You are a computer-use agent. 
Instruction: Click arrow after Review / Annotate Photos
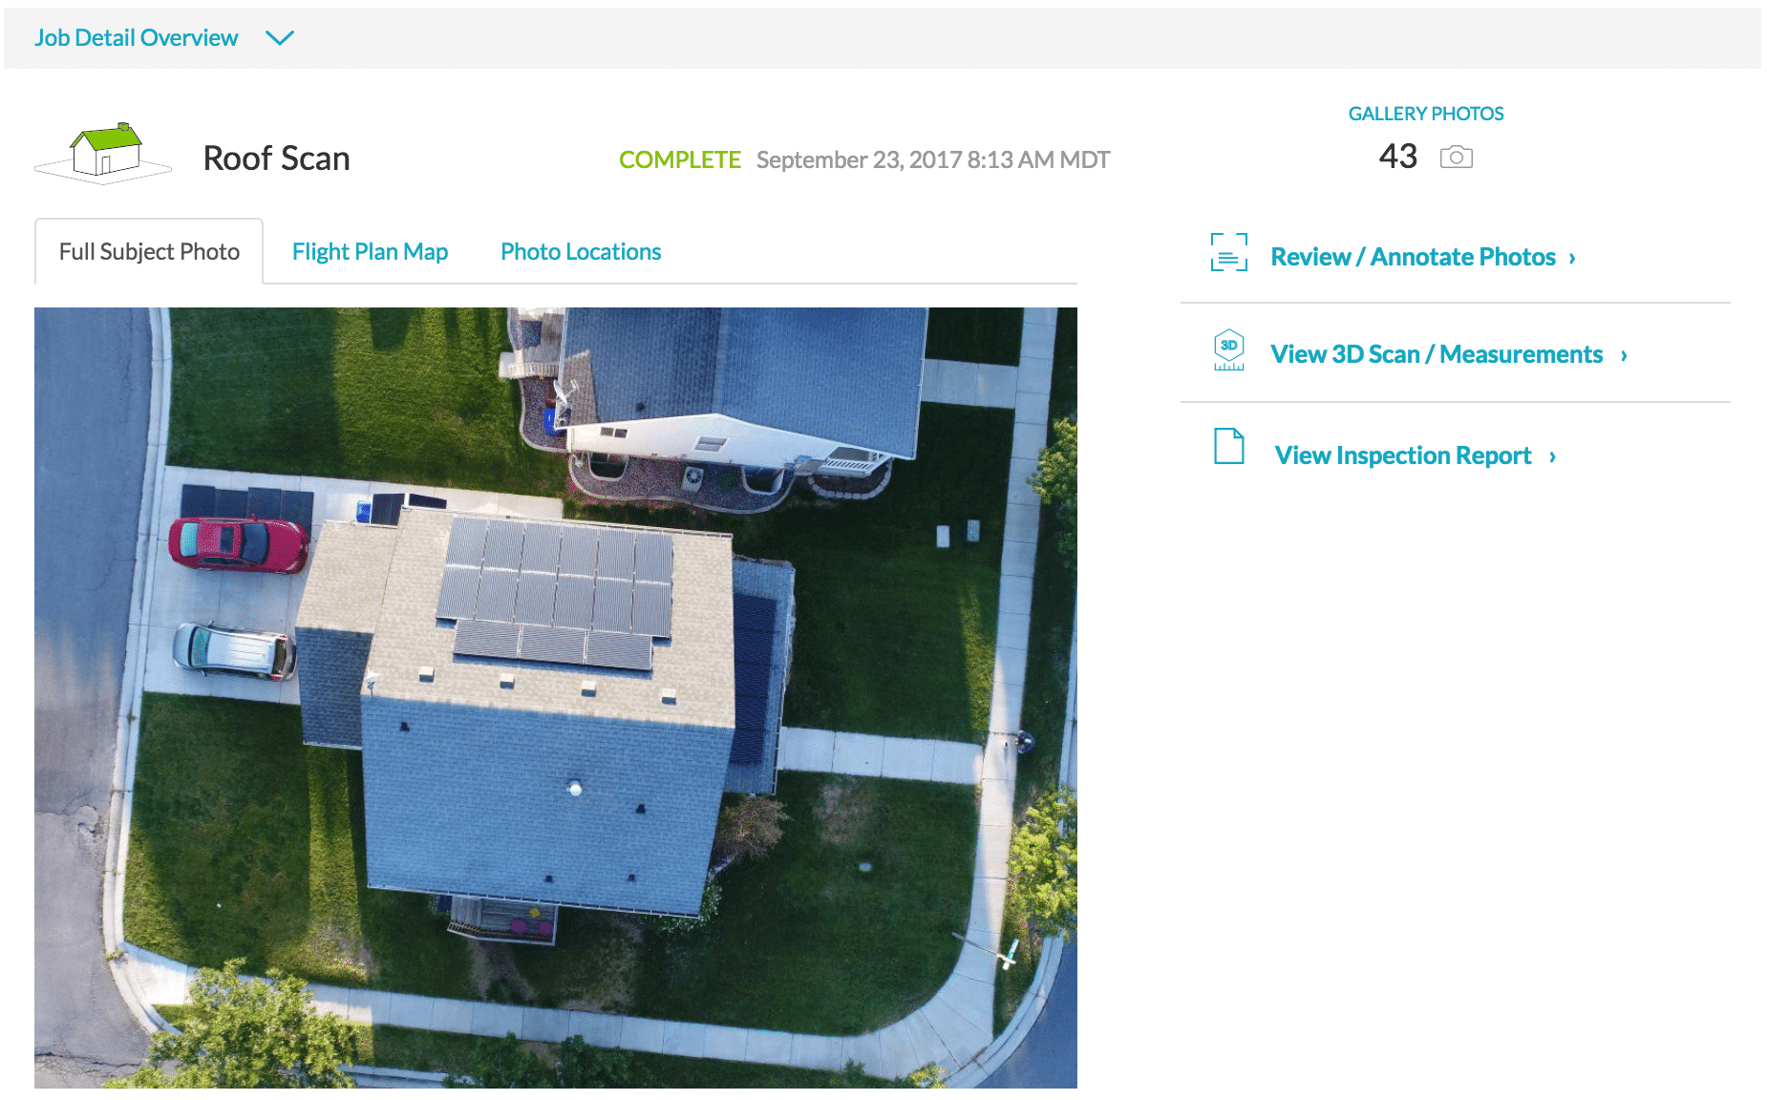(x=1572, y=258)
